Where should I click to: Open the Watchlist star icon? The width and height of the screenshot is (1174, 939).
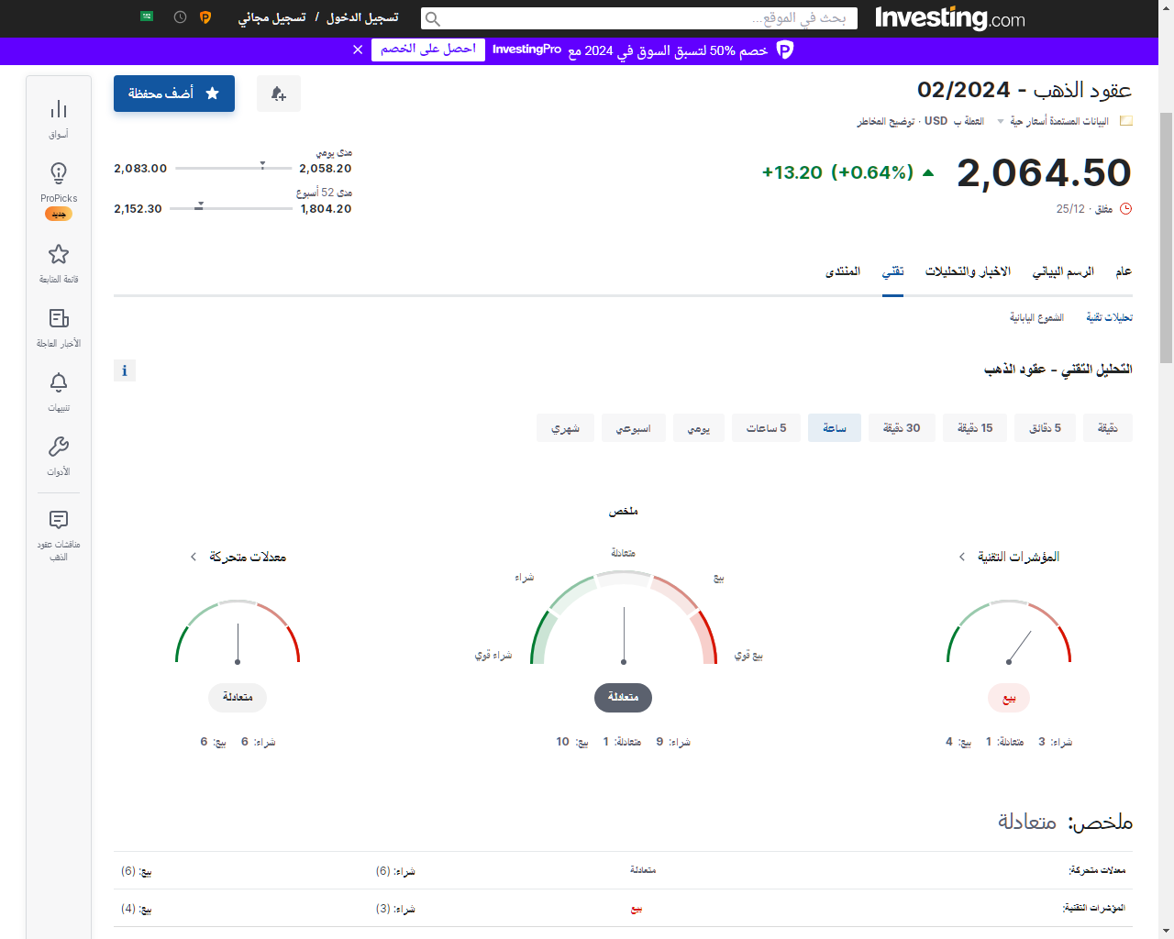pos(59,255)
